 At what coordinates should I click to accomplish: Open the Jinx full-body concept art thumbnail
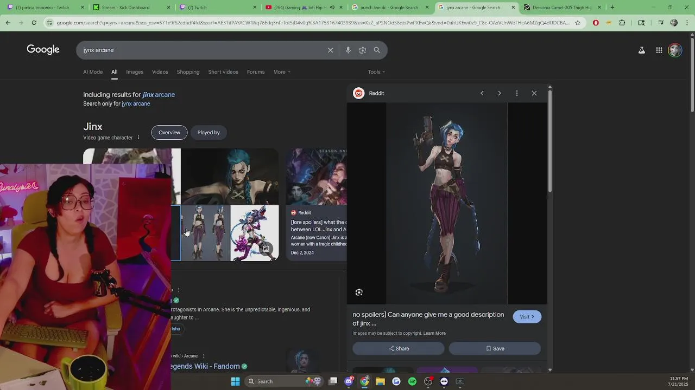point(205,233)
